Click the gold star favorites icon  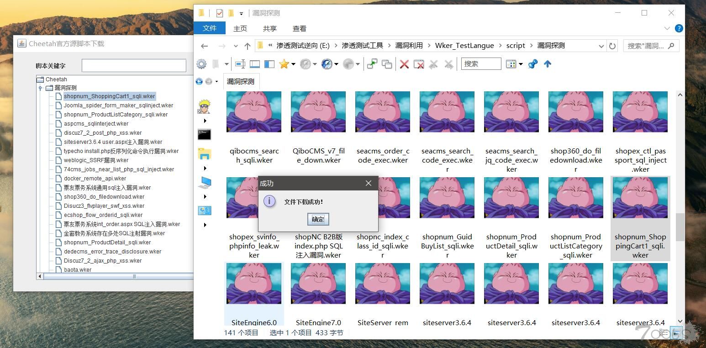click(x=284, y=64)
